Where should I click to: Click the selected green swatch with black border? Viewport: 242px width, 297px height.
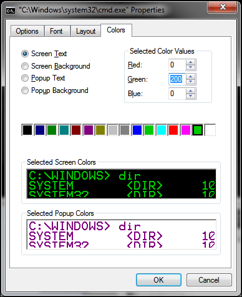[198, 130]
